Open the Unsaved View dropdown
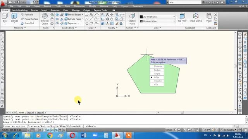The image size is (248, 139). [x=174, y=21]
